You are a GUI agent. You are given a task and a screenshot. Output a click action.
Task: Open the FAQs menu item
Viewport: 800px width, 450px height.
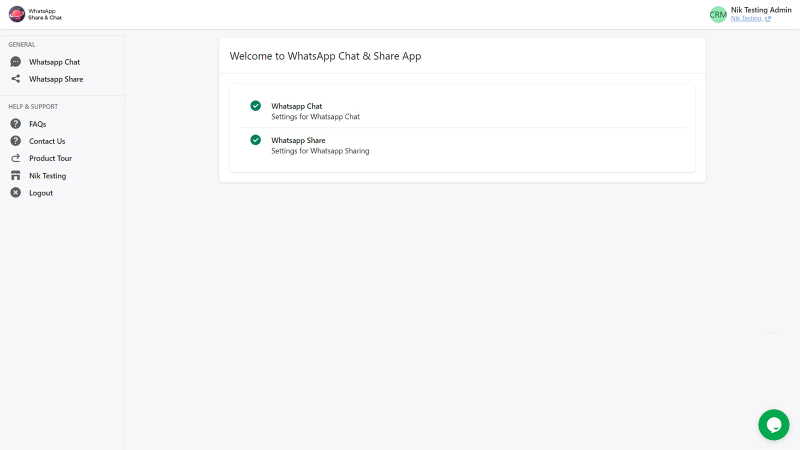(x=37, y=124)
